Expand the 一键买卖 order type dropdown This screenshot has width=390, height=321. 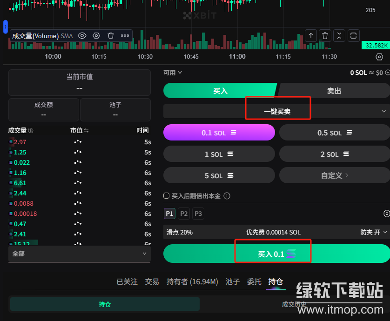click(384, 112)
